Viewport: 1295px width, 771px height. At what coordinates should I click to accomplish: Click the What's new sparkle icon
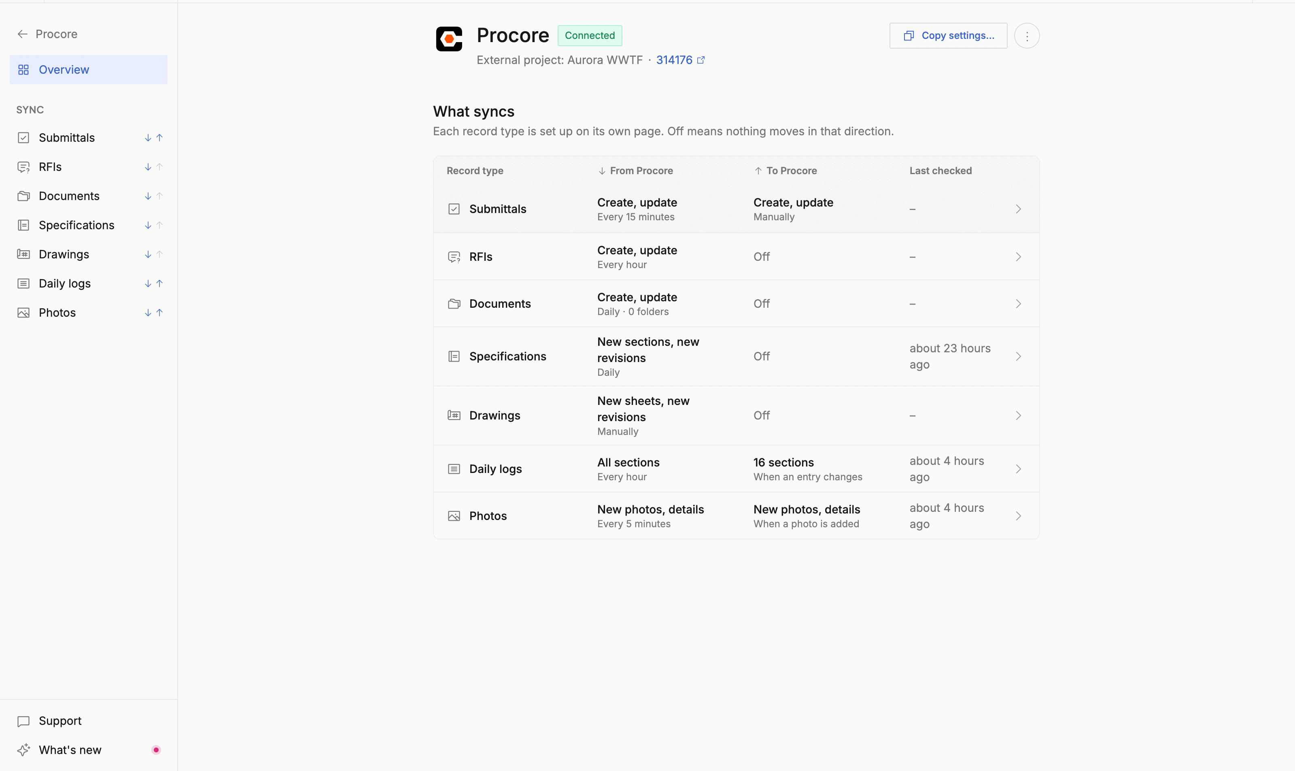[23, 750]
